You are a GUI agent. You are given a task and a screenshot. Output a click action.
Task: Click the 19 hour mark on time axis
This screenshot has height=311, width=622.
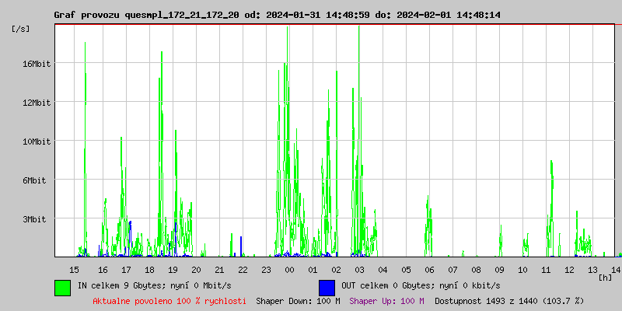(x=173, y=269)
